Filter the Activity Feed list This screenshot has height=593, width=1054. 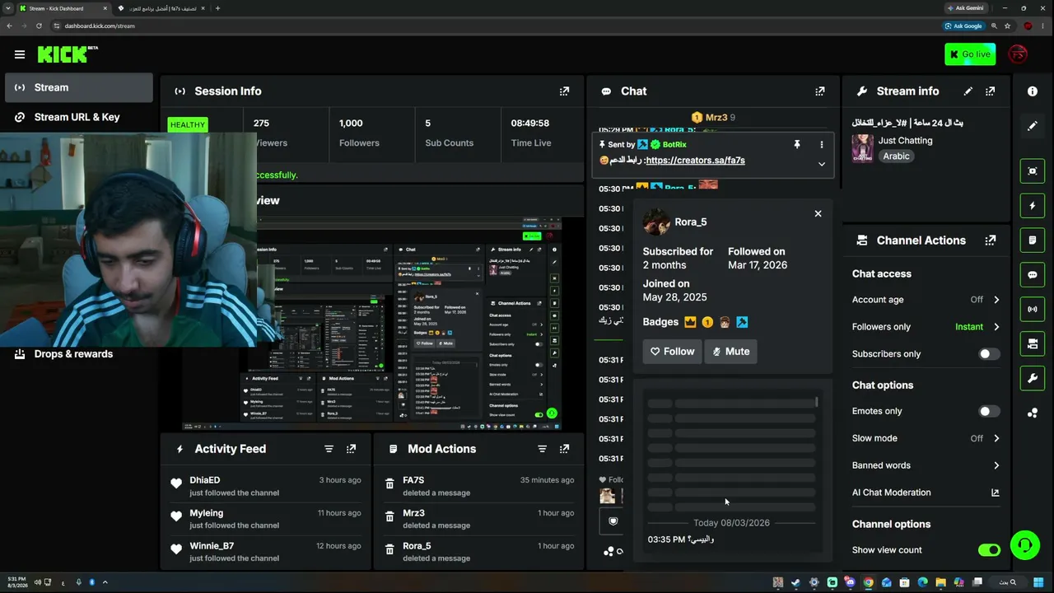(329, 449)
